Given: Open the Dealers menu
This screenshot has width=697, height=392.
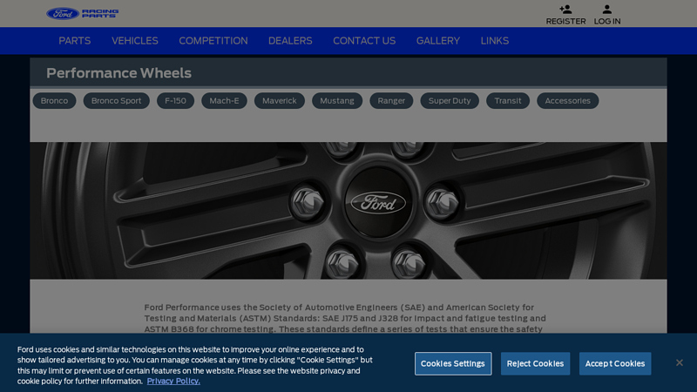Looking at the screenshot, I should (290, 41).
